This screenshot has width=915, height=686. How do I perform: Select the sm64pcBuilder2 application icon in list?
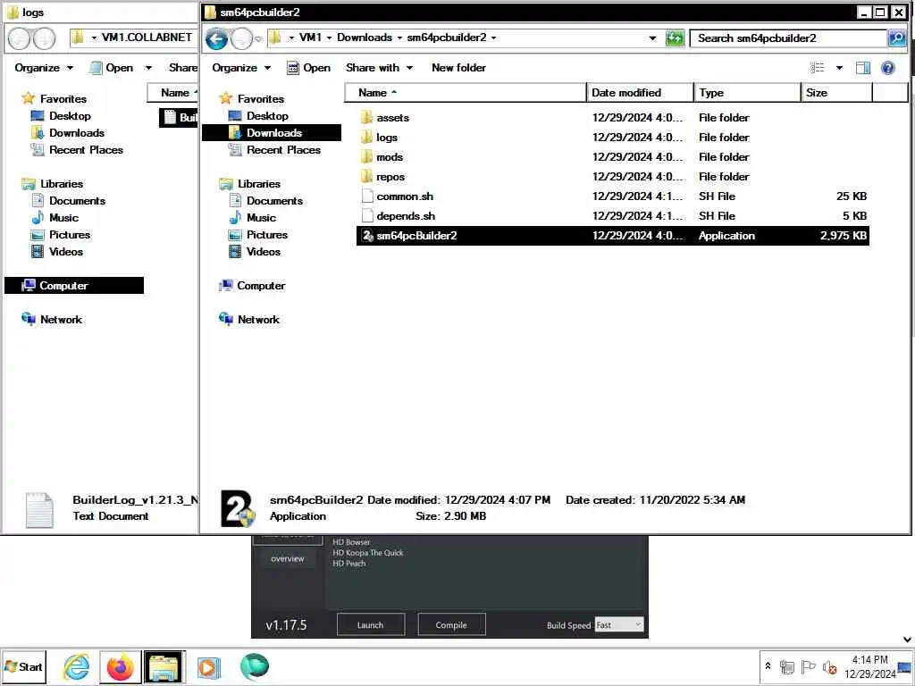[367, 236]
